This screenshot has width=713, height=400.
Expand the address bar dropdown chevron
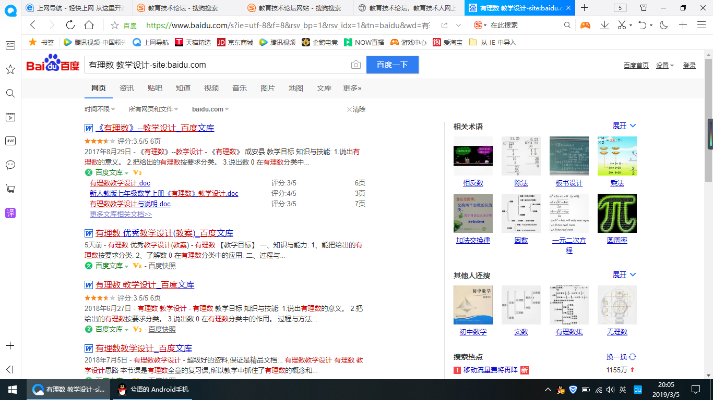tap(458, 25)
